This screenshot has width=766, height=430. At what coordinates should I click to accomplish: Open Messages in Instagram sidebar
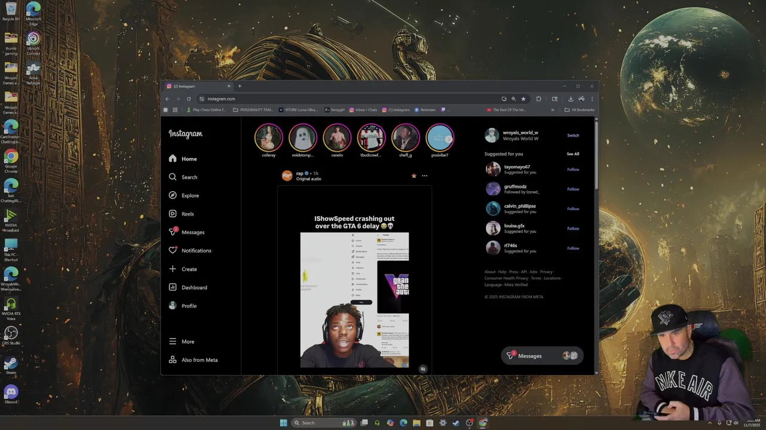(187, 232)
